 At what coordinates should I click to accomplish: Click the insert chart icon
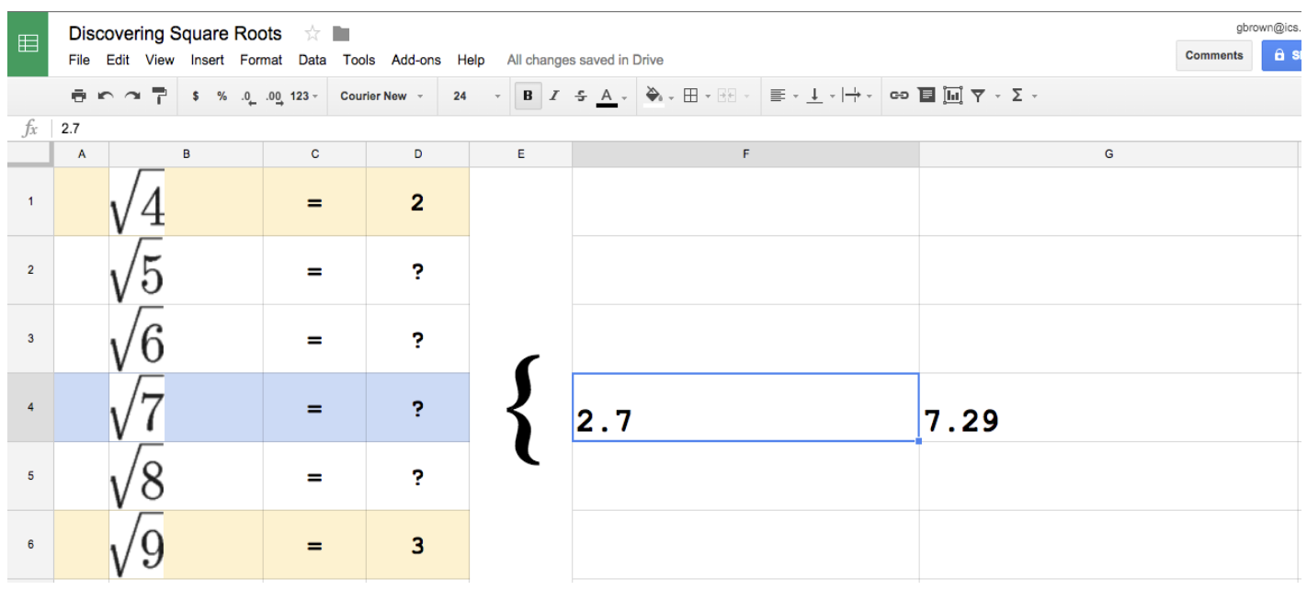(x=952, y=96)
